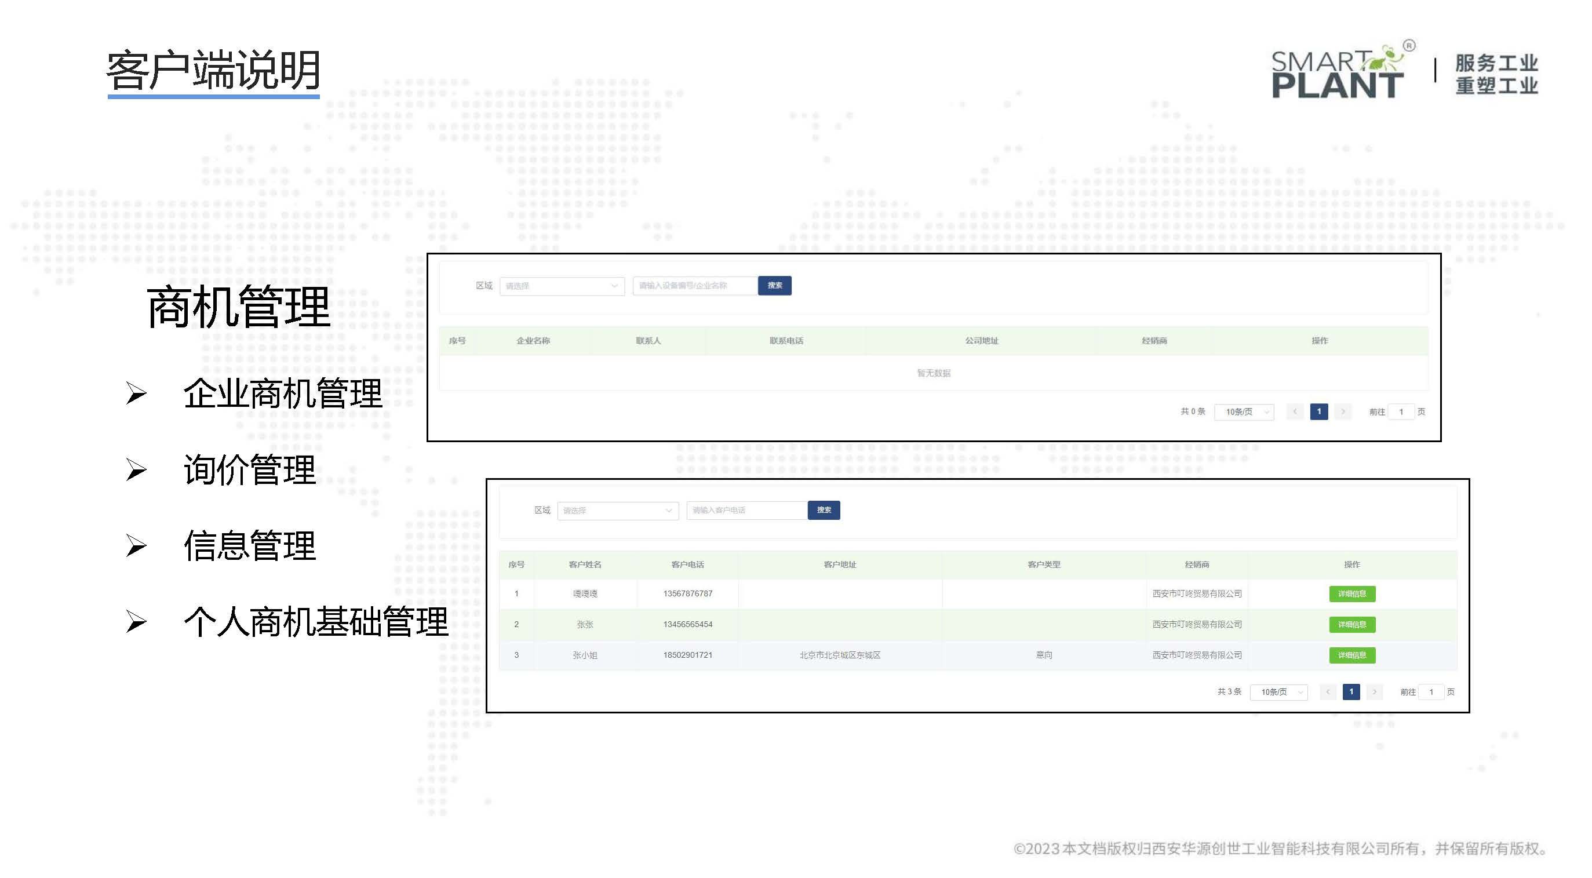Click the 客户姓名 column header

coord(585,566)
